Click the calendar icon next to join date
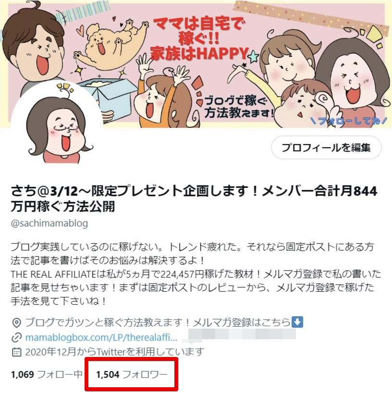Image resolution: width=392 pixels, height=393 pixels. [16, 352]
